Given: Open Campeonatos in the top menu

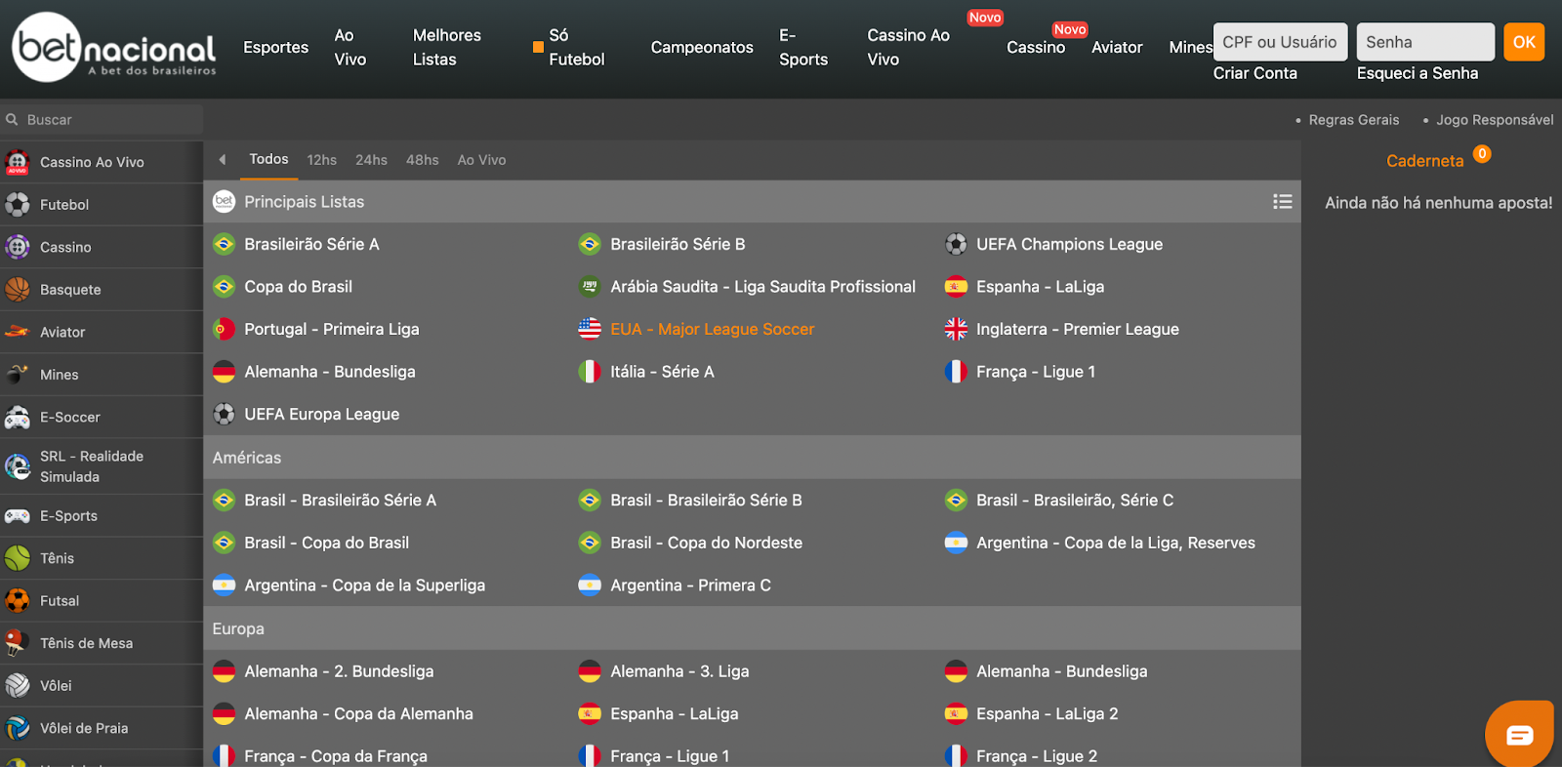Looking at the screenshot, I should [702, 47].
